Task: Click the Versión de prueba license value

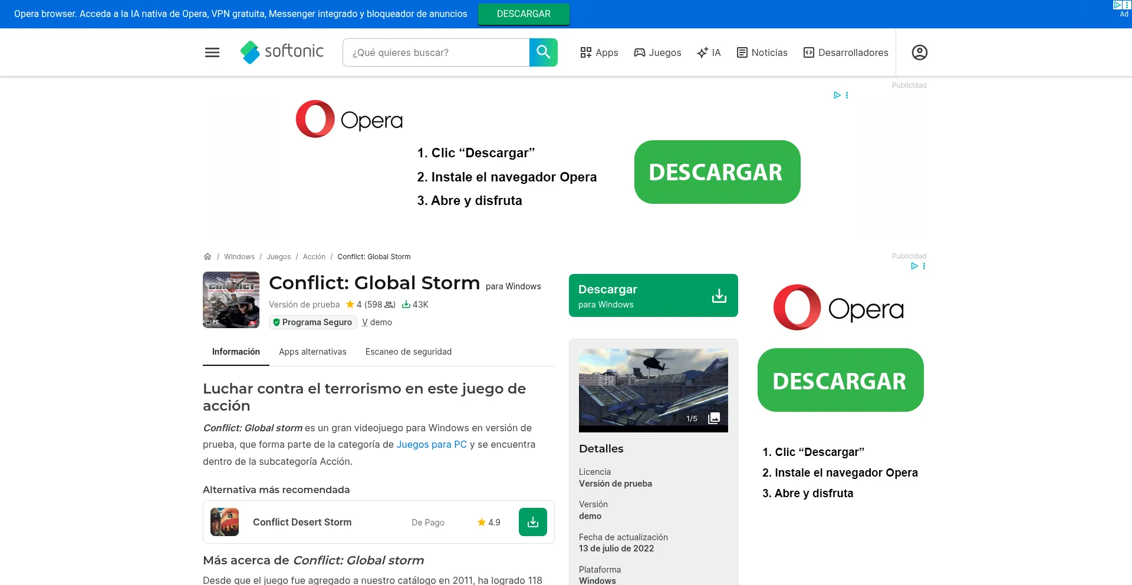Action: (x=616, y=484)
